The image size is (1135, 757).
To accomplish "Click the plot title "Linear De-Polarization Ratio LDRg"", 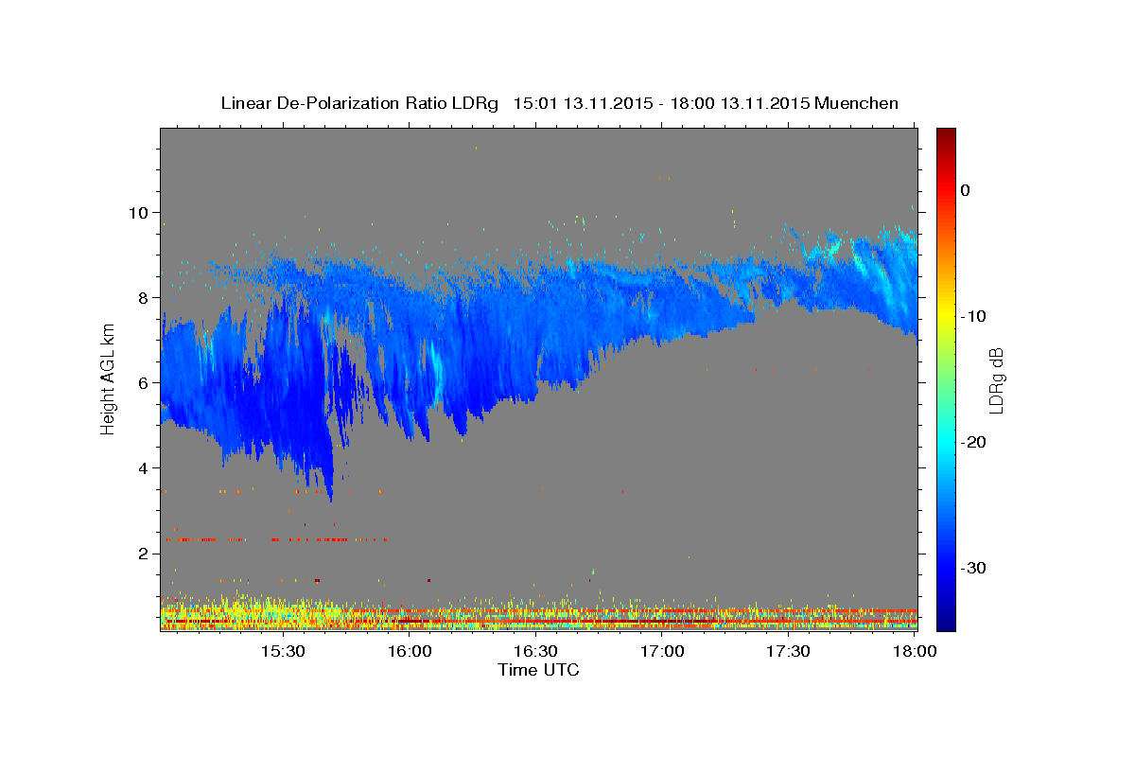I will coord(358,103).
